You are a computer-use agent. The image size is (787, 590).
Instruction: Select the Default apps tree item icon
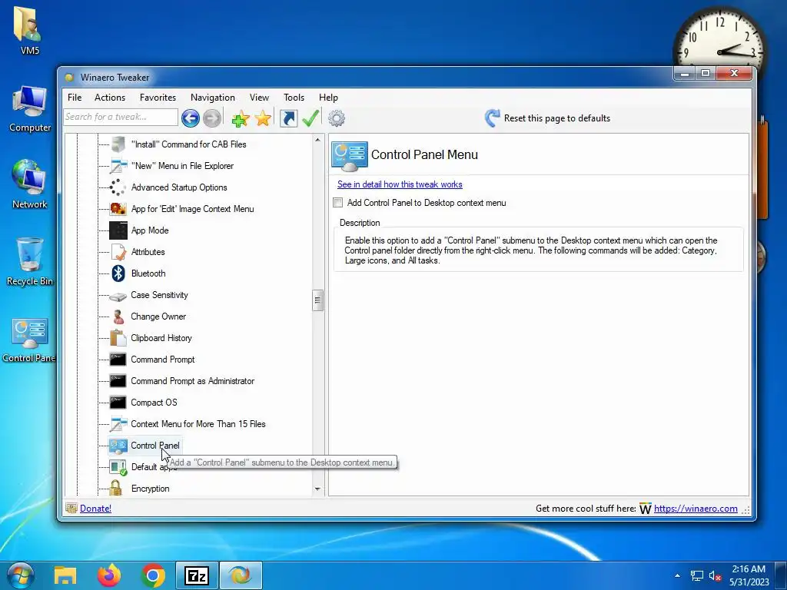pos(118,467)
